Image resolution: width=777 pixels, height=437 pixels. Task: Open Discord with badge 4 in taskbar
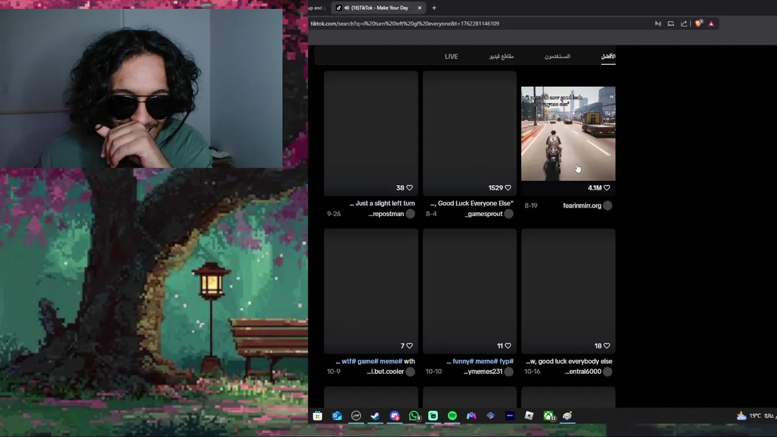395,416
